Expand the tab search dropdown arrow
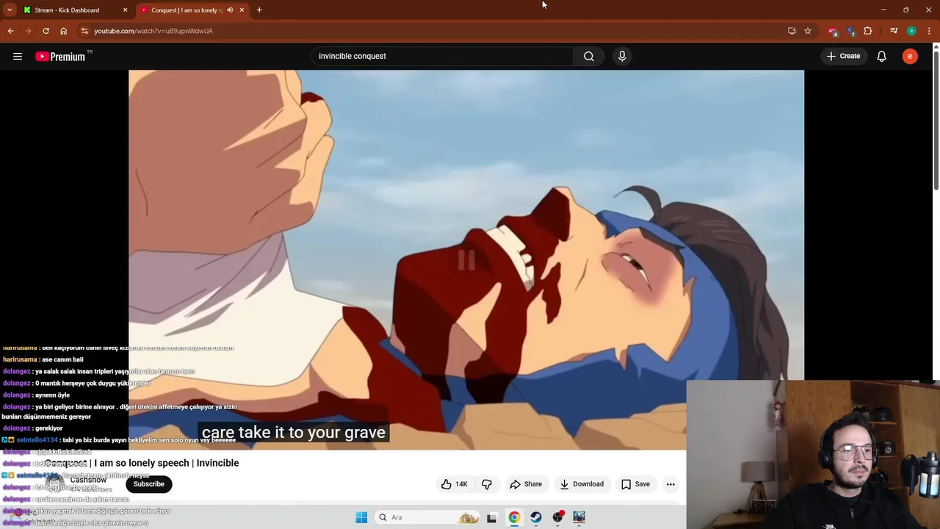940x529 pixels. point(10,10)
